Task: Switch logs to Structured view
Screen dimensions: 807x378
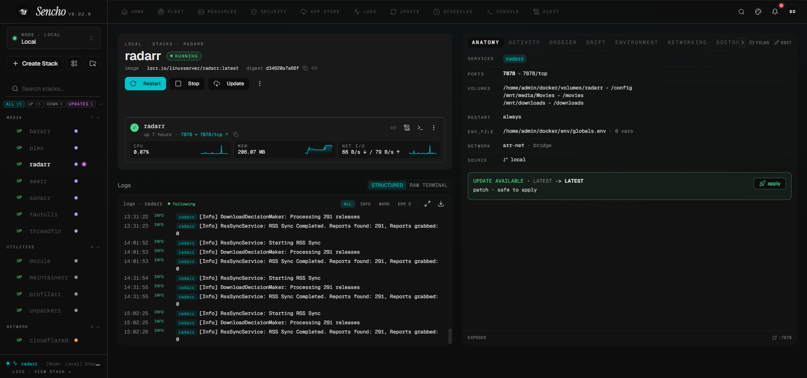Action: [387, 185]
